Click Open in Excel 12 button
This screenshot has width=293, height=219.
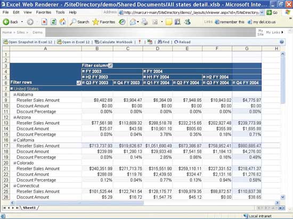[74, 42]
